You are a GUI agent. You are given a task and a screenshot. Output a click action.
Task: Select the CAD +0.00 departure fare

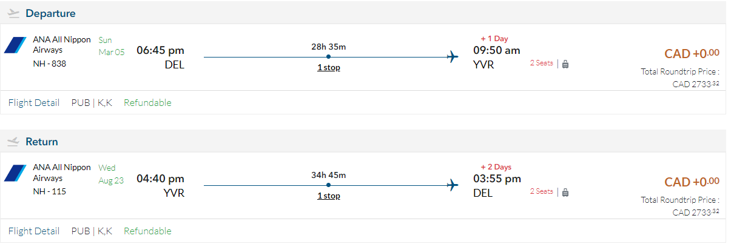point(692,54)
